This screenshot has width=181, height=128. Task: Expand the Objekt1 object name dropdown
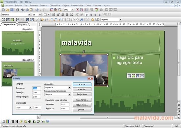coord(120,20)
